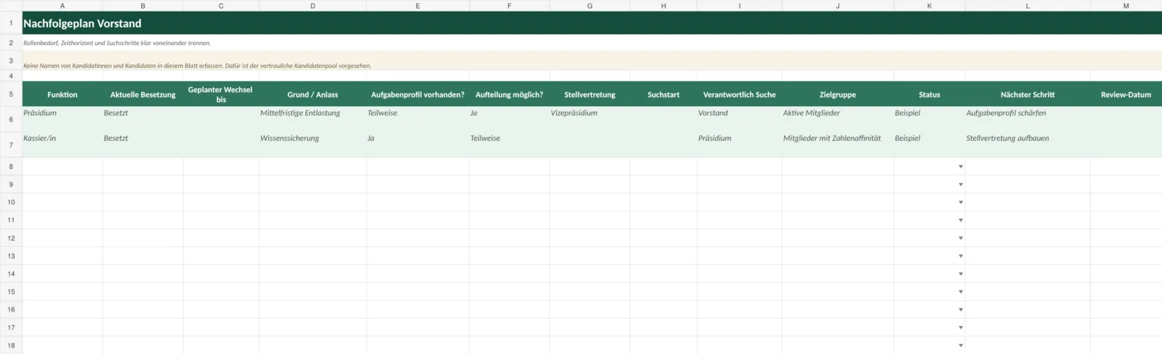Screen dimensions: 1162x354
Task: Open Status dropdown arrow in row 15
Action: point(961,291)
